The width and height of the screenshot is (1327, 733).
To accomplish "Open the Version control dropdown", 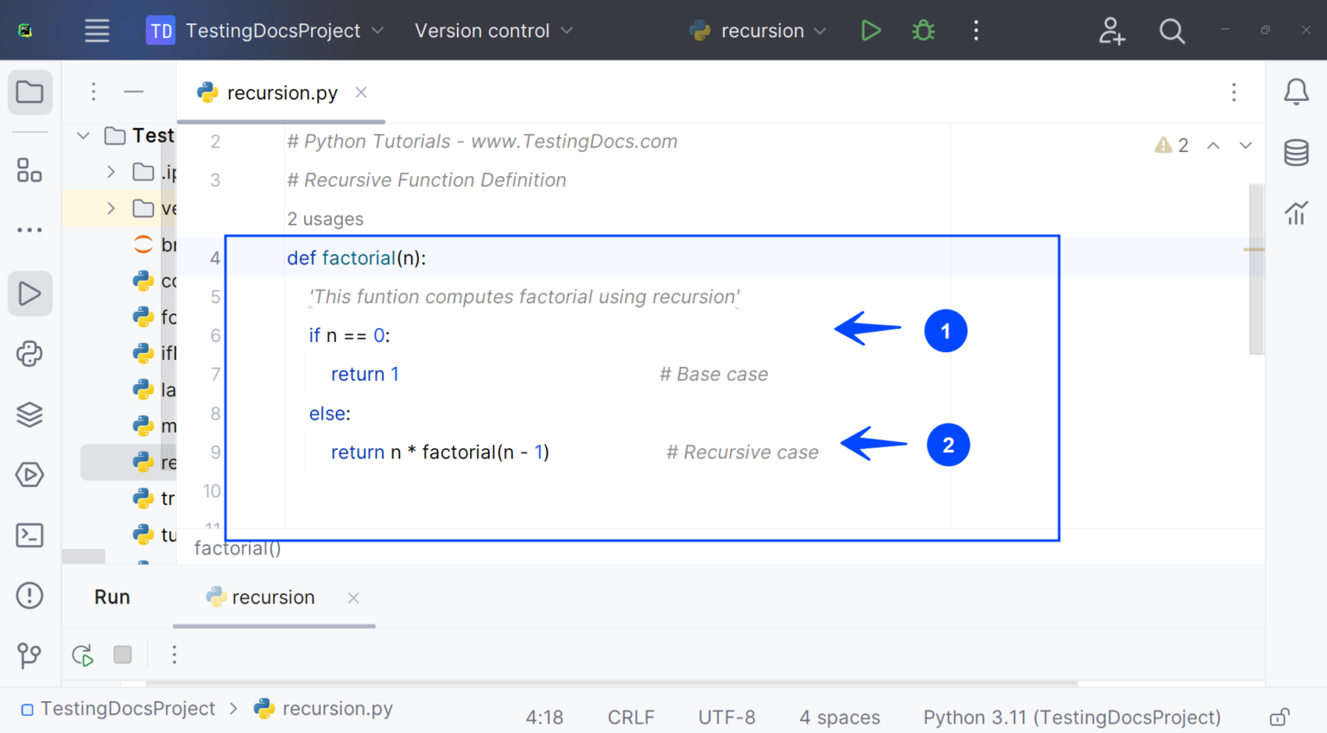I will tap(493, 31).
